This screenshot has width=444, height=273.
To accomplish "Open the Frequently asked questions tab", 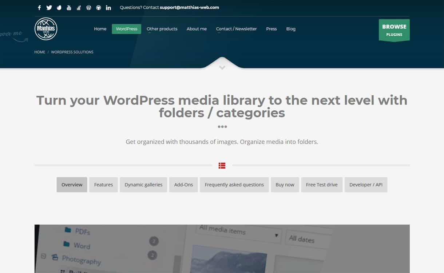I will [x=234, y=185].
